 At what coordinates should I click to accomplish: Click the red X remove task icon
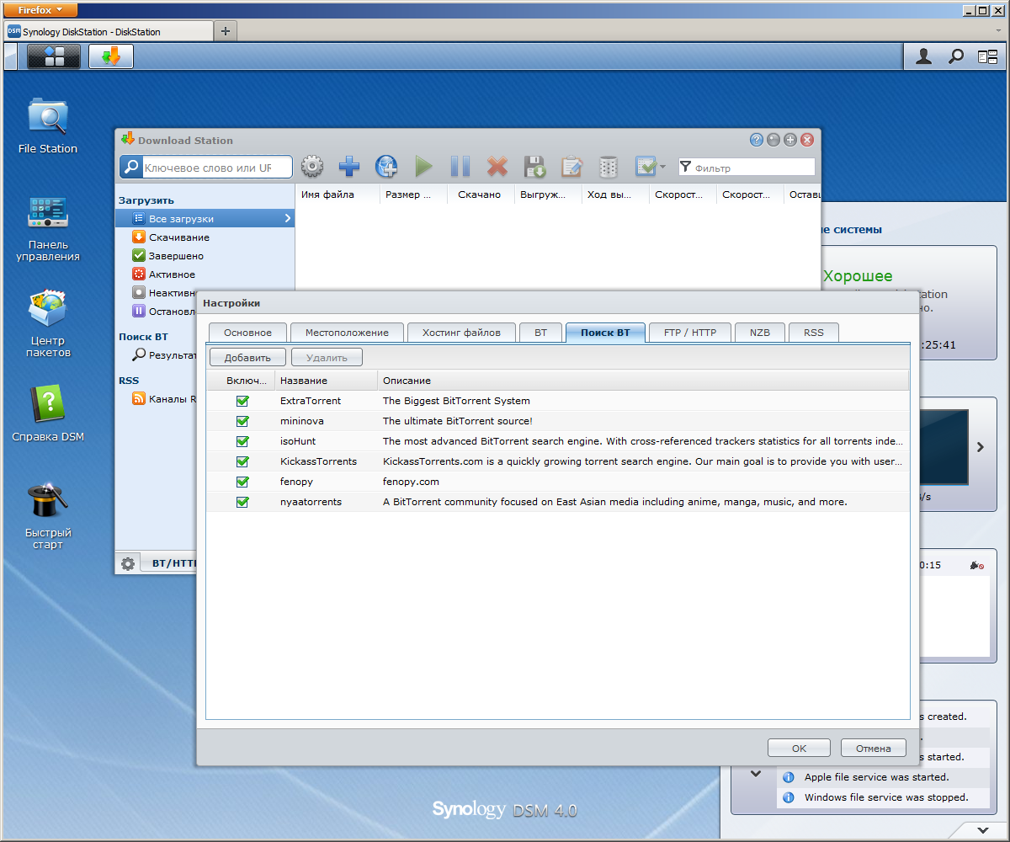497,167
